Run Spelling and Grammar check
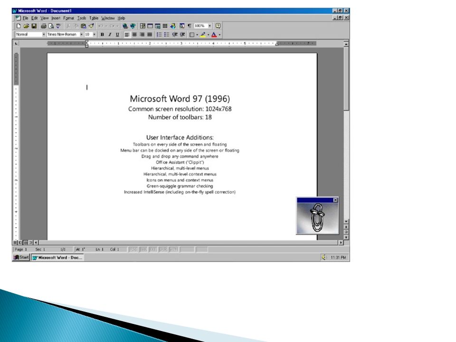Image resolution: width=456 pixels, height=342 pixels. pos(58,26)
